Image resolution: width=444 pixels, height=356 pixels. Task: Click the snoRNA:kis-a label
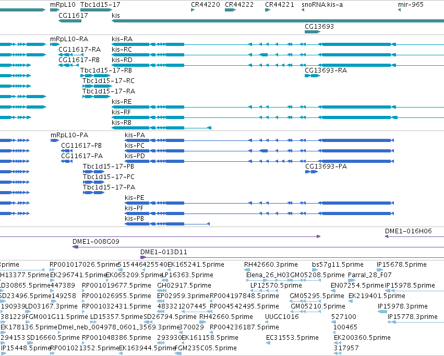coord(322,5)
